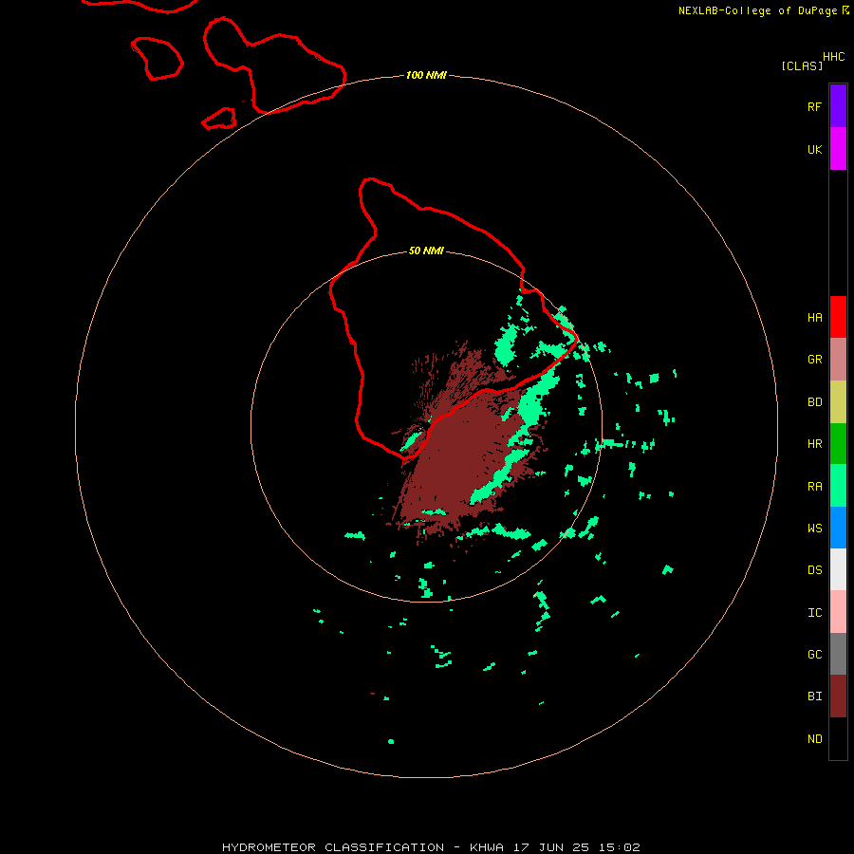Screen dimensions: 854x854
Task: Click the 'RA' legend label
Action: [814, 487]
